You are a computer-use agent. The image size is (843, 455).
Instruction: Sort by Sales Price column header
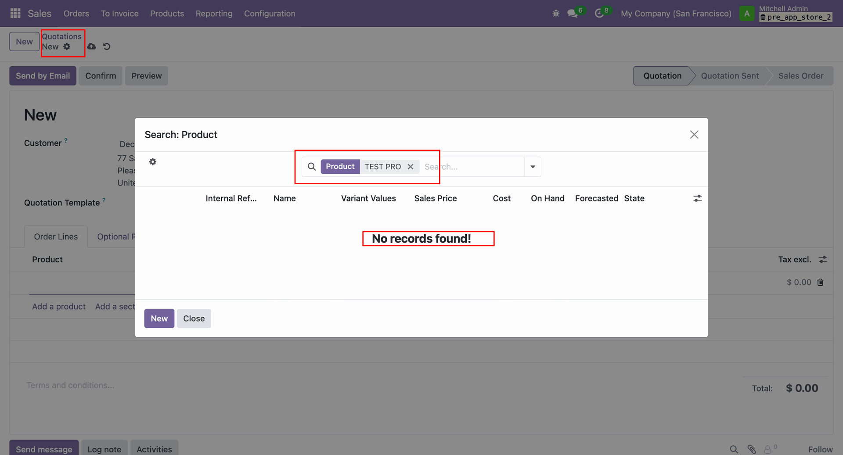point(436,198)
